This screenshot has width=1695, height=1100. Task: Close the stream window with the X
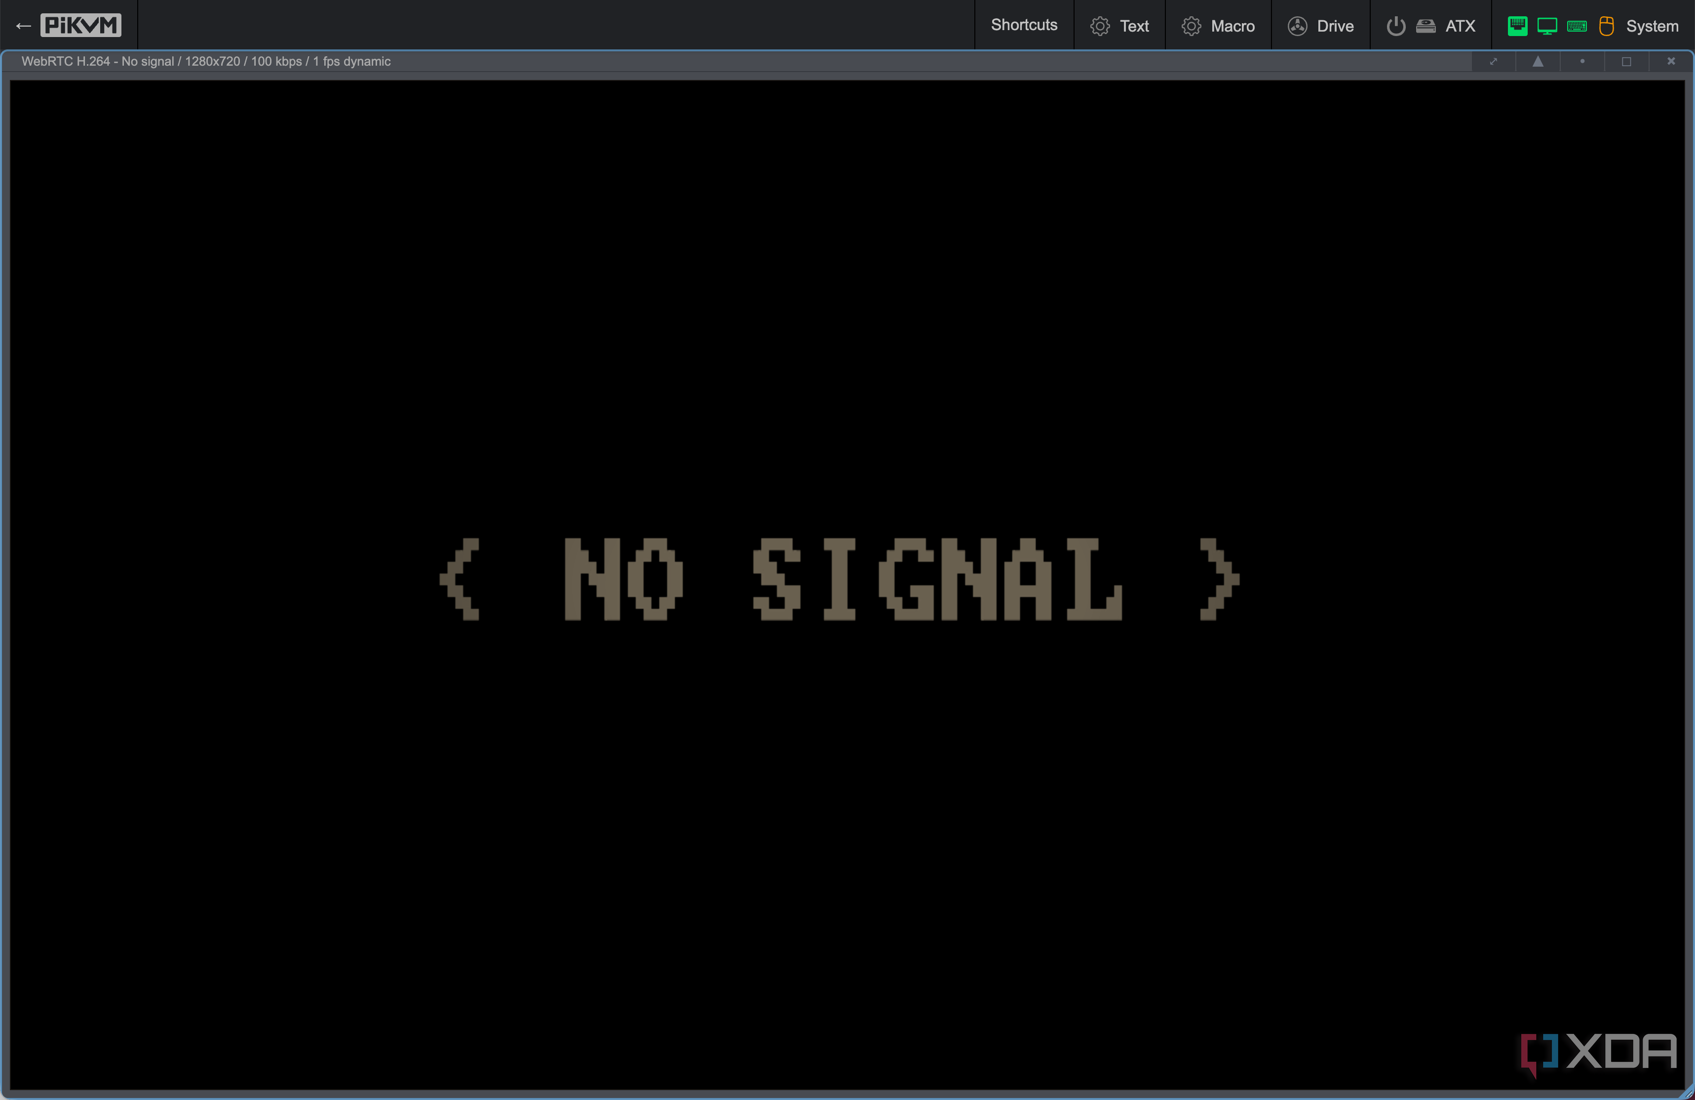1671,61
